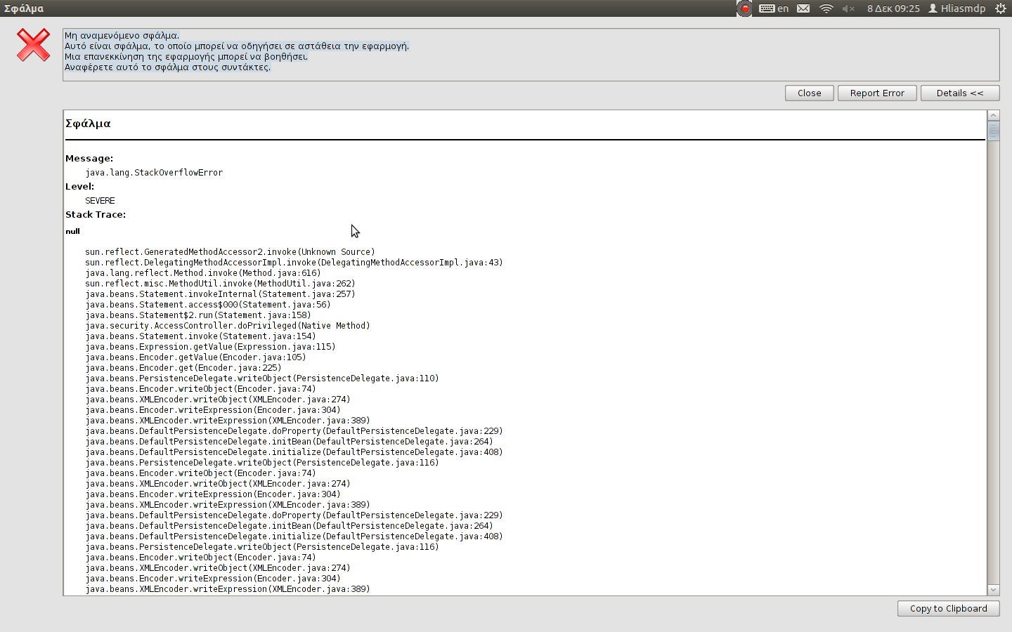Click the Σφάλμα window title in top bar
The height and width of the screenshot is (632, 1012).
click(24, 8)
